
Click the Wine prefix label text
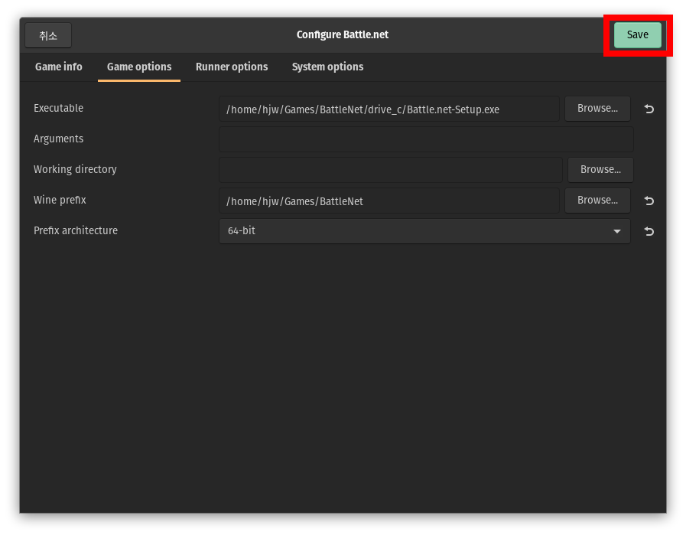point(60,200)
